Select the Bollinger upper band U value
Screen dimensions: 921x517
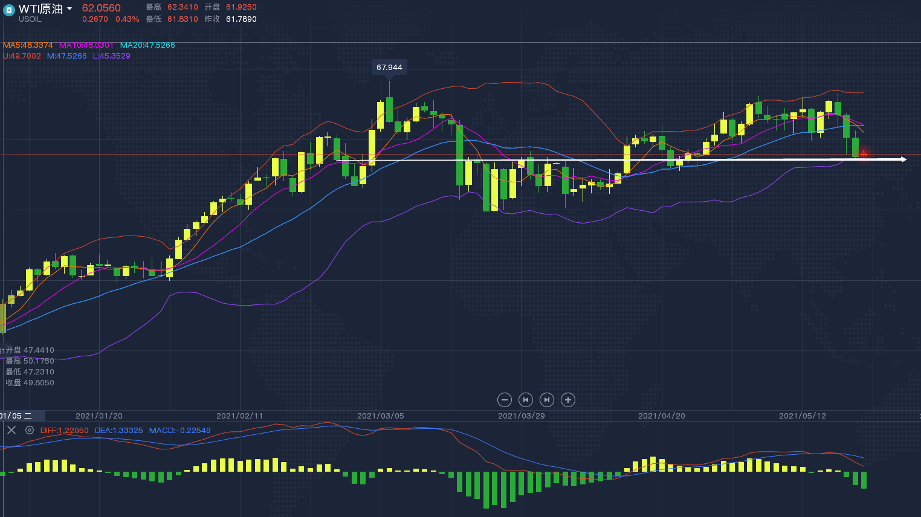(22, 56)
